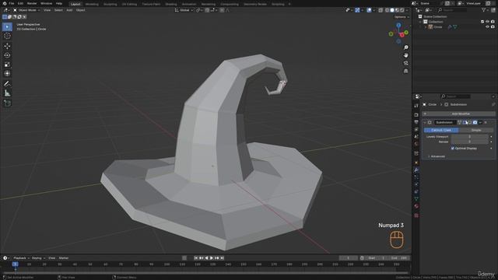Switch to the Sculpting workspace tab
Image resolution: width=498 pixels, height=280 pixels.
point(110,4)
